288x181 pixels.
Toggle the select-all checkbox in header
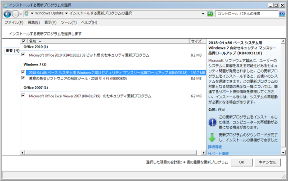[23, 41]
